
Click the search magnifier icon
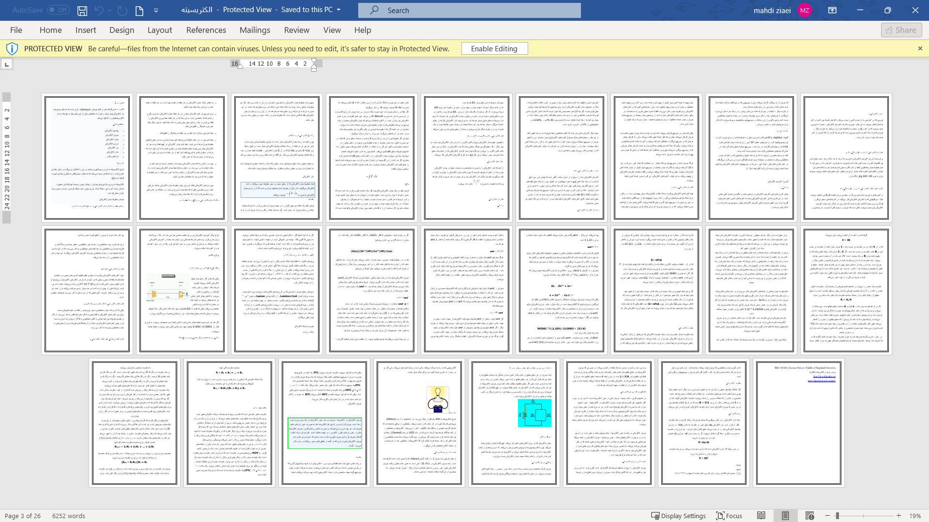(374, 10)
